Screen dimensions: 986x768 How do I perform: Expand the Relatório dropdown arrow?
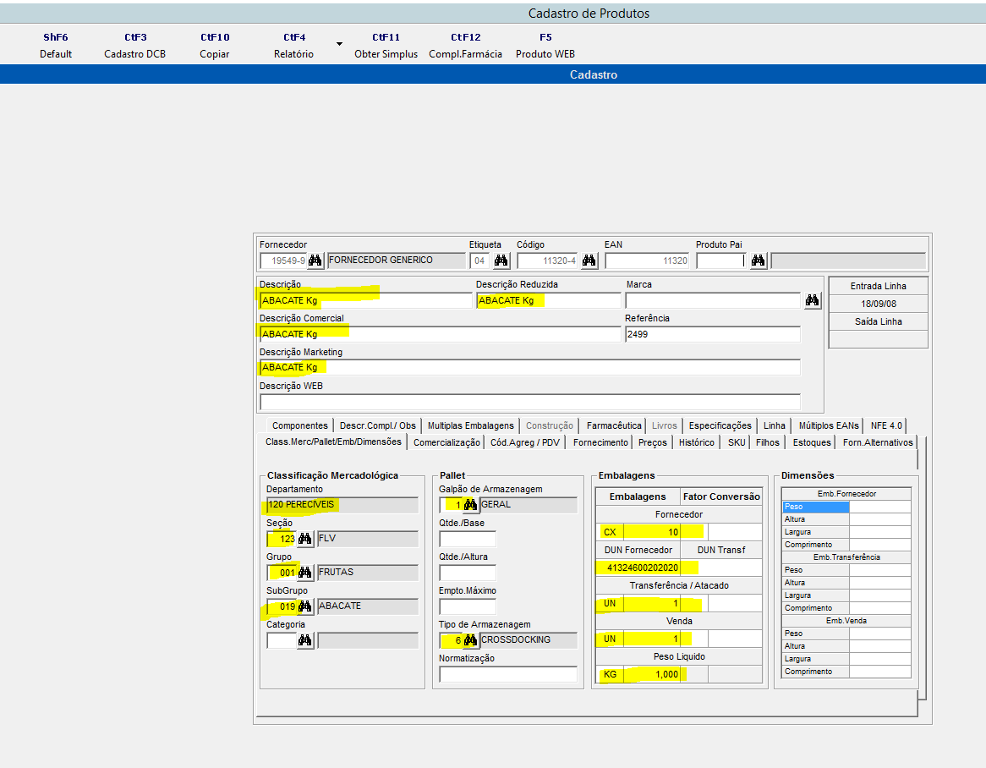(338, 44)
